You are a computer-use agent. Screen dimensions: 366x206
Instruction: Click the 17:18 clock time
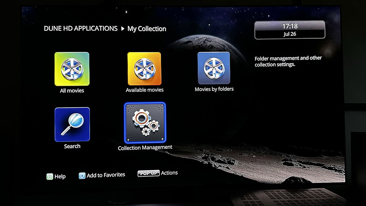tap(290, 26)
